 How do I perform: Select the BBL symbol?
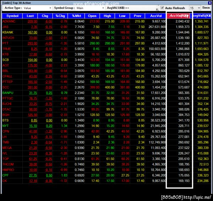coord(5,71)
